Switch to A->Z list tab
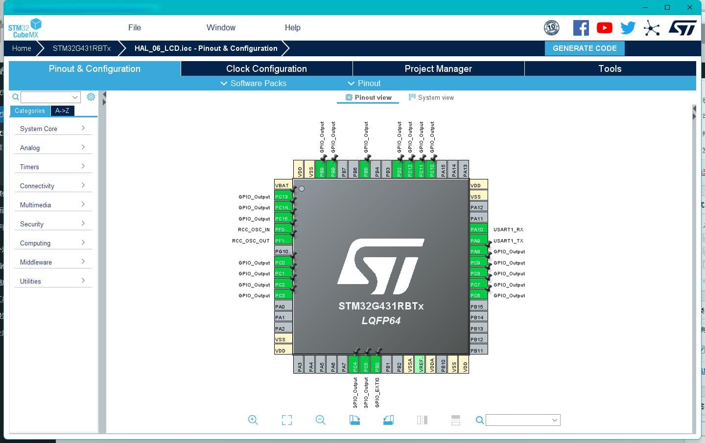This screenshot has width=705, height=443. (x=62, y=111)
